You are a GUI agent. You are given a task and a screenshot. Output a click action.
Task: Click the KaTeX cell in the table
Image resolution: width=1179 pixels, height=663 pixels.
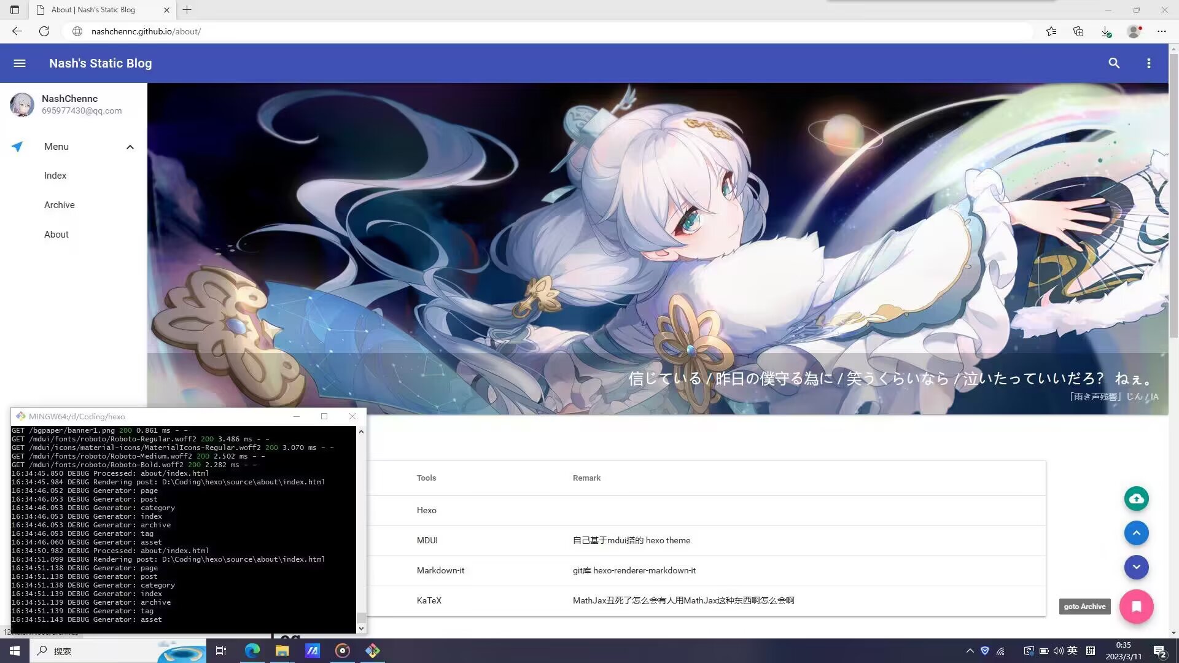point(429,601)
